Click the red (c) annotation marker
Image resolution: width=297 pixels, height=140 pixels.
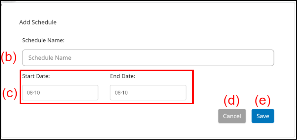10,94
